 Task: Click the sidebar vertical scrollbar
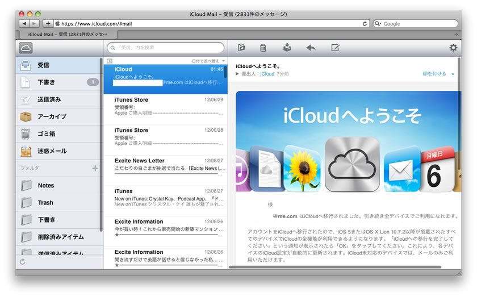click(x=101, y=145)
